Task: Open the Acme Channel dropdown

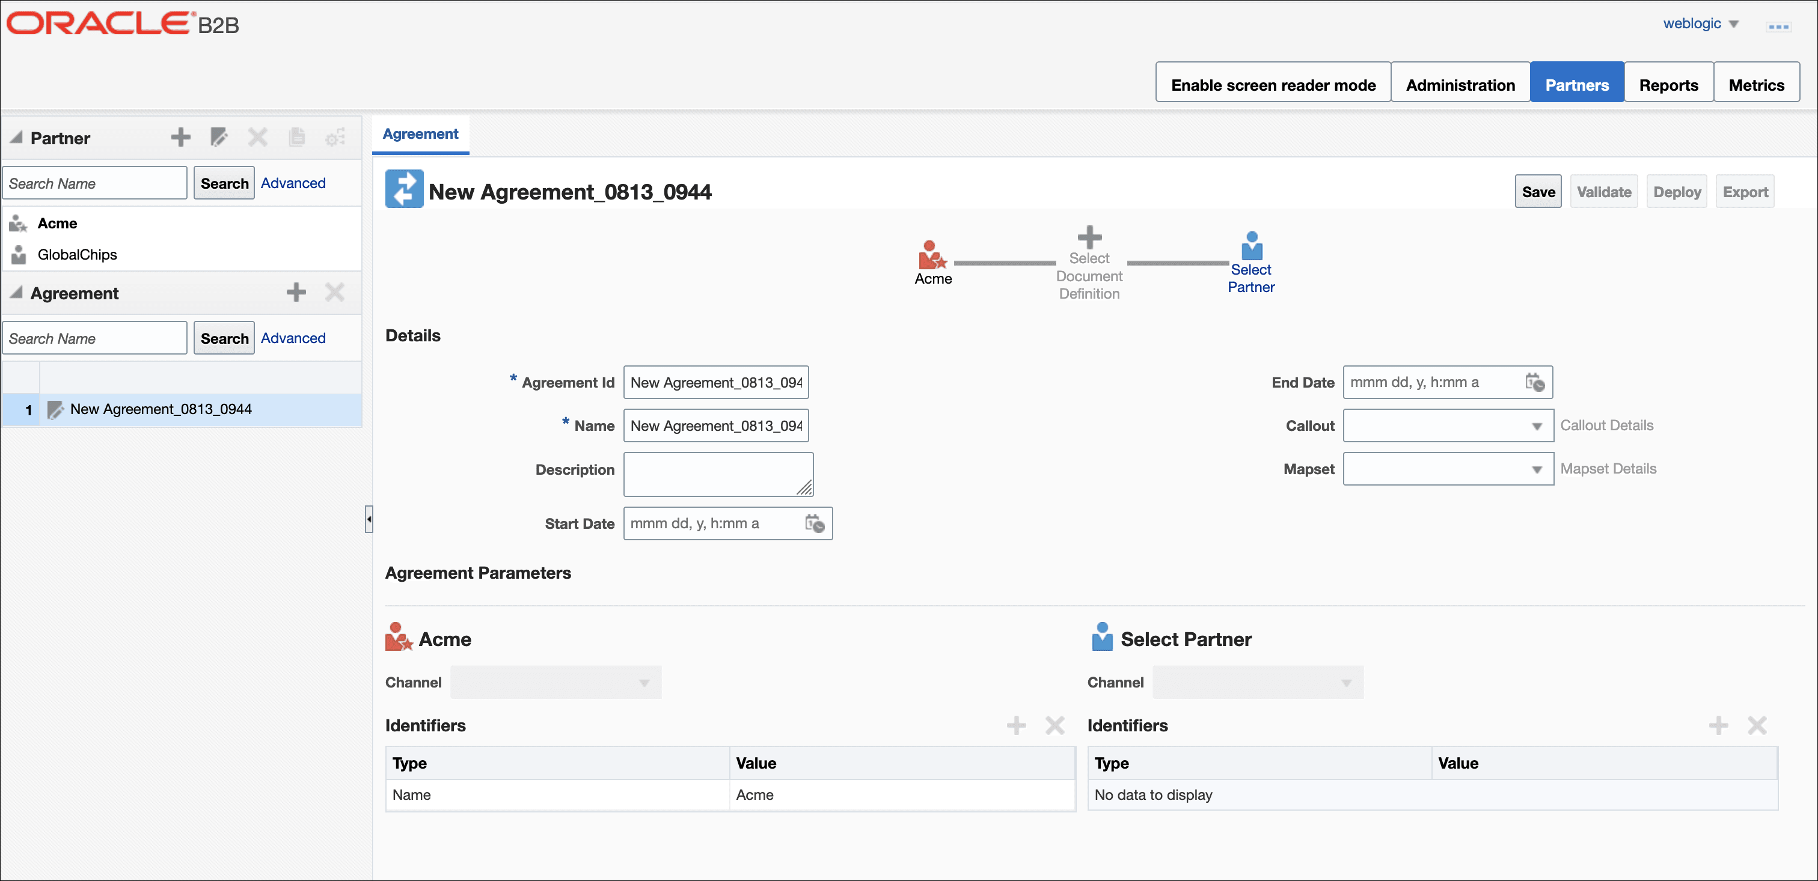Action: click(555, 682)
